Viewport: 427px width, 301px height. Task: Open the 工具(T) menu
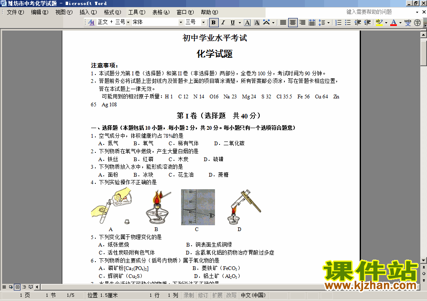[x=137, y=12]
